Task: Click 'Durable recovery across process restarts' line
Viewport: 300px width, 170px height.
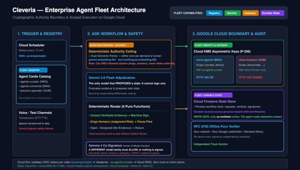Action: click(x=229, y=112)
